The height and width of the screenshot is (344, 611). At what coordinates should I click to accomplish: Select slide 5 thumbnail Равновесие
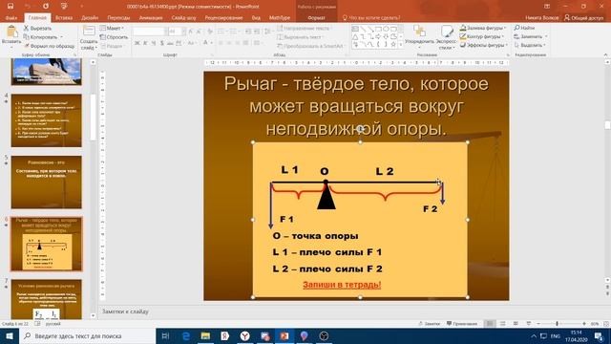47,183
